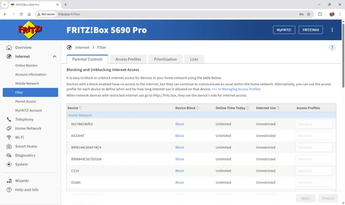This screenshot has width=345, height=205.
Task: Collapse the Internet menu in sidebar
Action: point(54,57)
